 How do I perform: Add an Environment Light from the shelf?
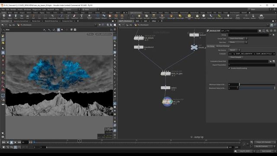[189, 16]
